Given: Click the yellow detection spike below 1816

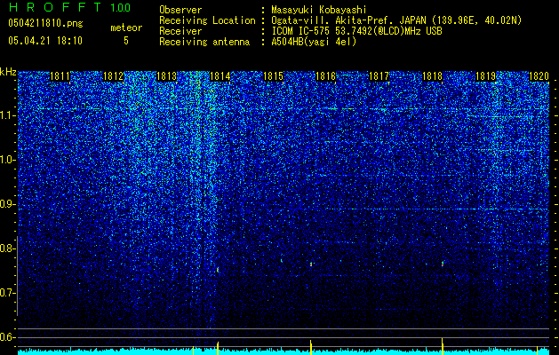Looking at the screenshot, I should click(311, 347).
